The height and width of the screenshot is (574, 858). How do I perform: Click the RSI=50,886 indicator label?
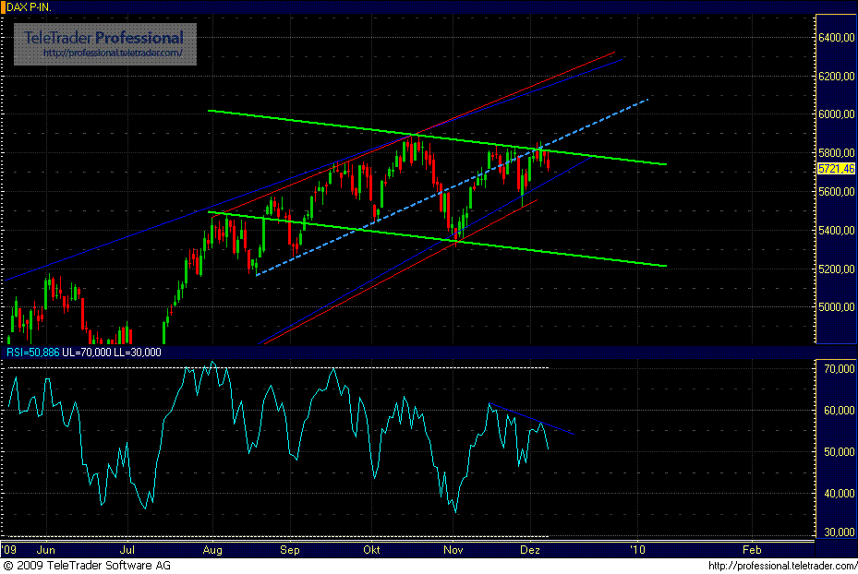coord(33,353)
